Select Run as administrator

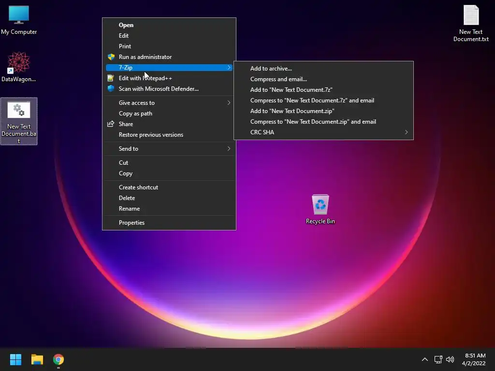[x=169, y=57]
